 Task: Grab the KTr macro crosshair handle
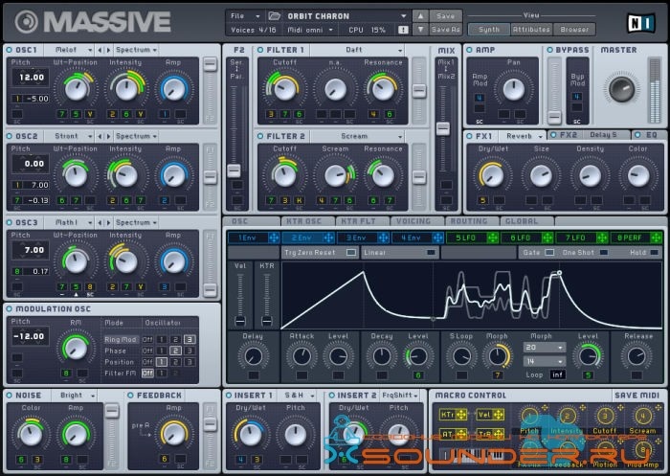[461, 415]
